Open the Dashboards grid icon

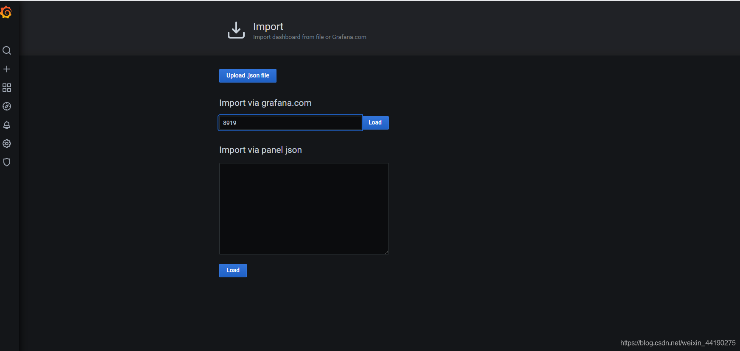[x=7, y=88]
